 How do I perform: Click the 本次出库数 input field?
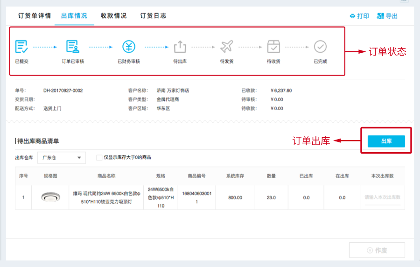(382, 197)
